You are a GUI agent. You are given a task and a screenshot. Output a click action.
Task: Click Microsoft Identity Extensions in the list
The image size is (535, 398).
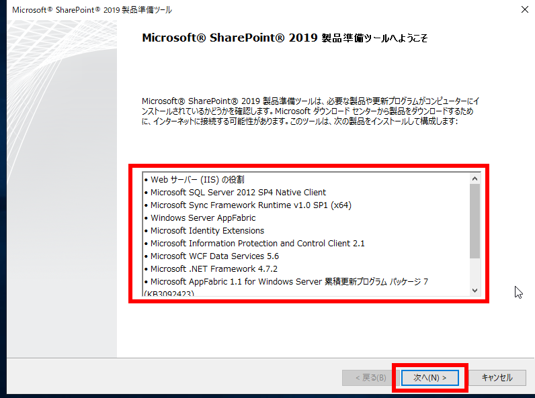coord(207,231)
